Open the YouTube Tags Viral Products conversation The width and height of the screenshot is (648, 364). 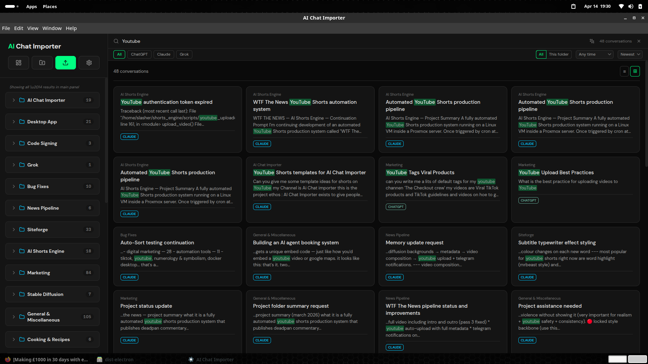point(420,173)
